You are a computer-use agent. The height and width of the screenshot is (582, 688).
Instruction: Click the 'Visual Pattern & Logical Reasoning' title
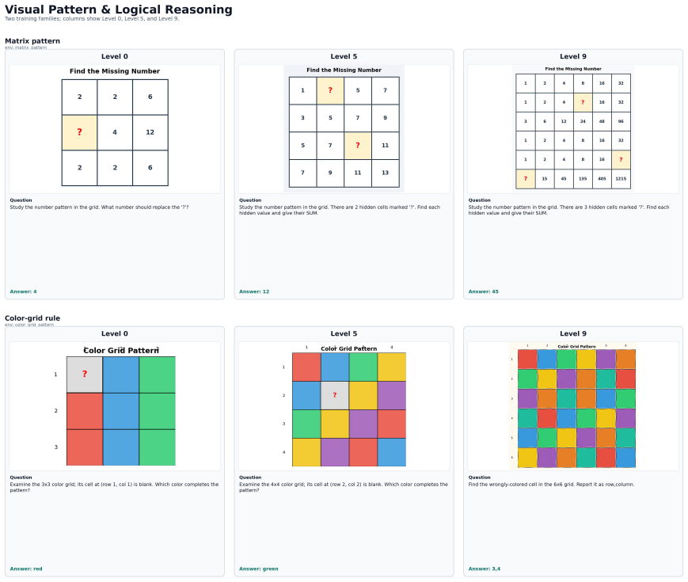coord(119,10)
